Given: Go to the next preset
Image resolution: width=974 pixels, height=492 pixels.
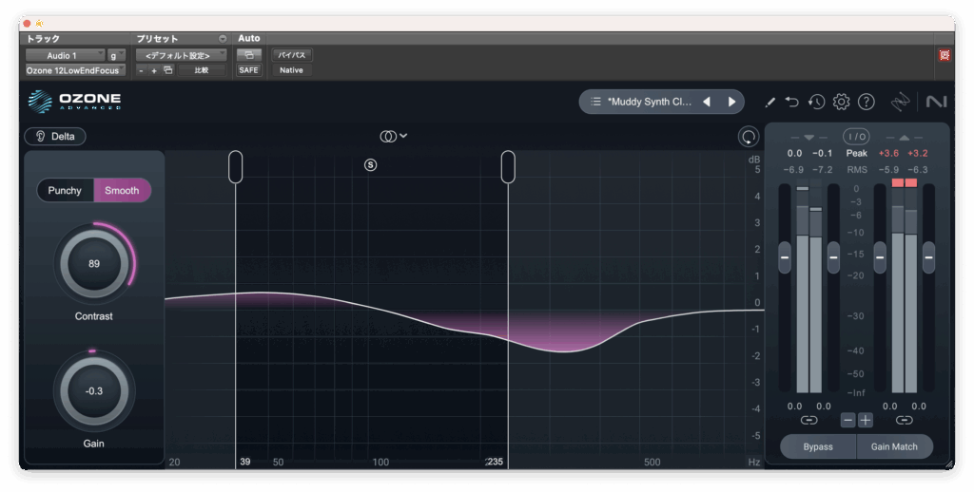Looking at the screenshot, I should tap(731, 102).
